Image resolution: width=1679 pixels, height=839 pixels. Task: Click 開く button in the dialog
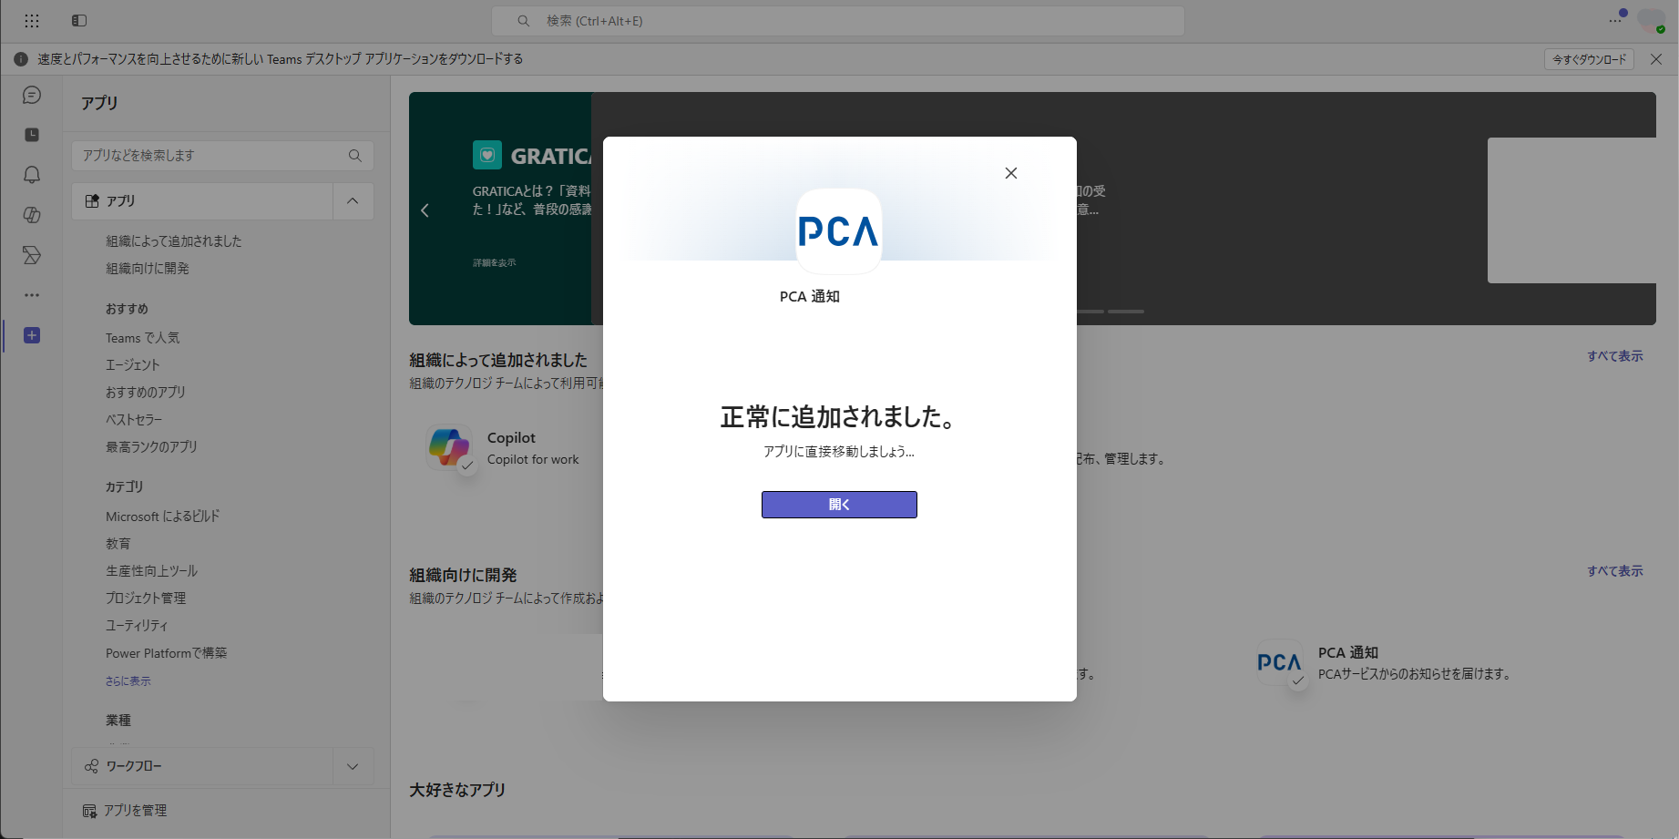tap(839, 505)
